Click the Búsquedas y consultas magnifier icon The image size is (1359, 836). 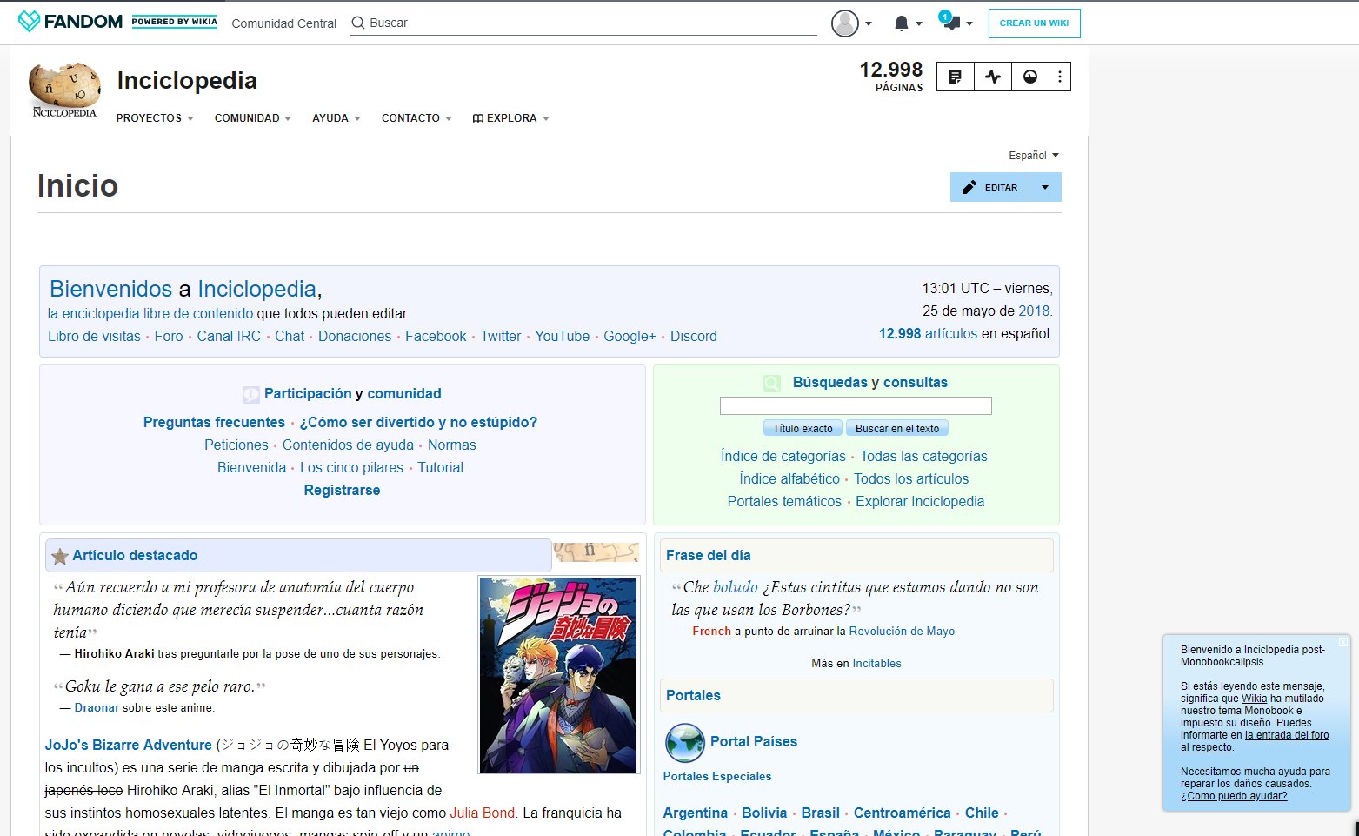(x=772, y=383)
